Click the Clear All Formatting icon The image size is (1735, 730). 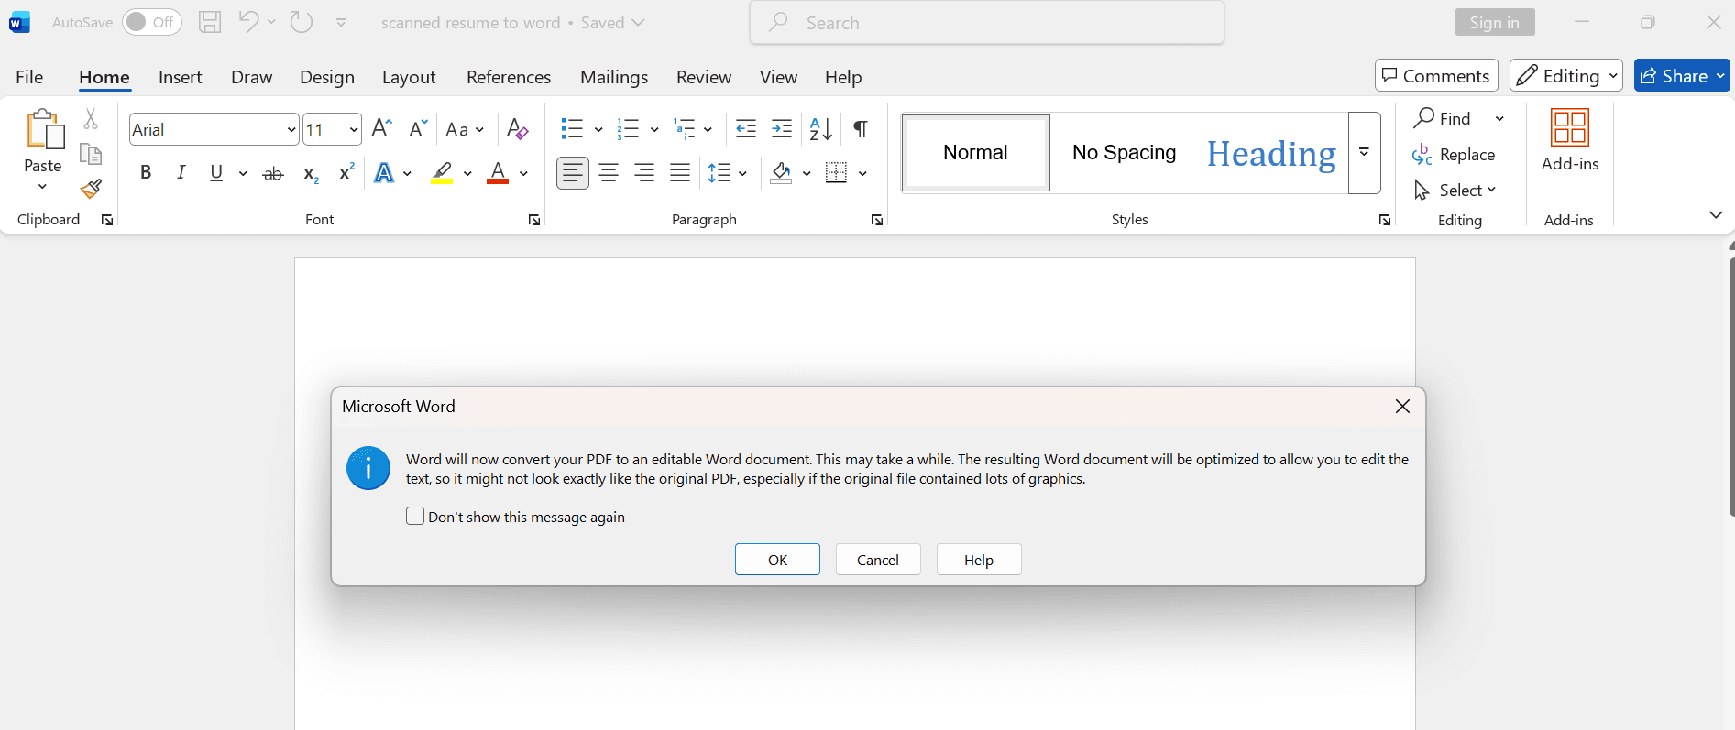coord(517,129)
